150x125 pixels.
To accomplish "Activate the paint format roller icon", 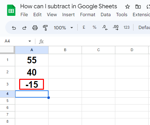I will (45, 28).
